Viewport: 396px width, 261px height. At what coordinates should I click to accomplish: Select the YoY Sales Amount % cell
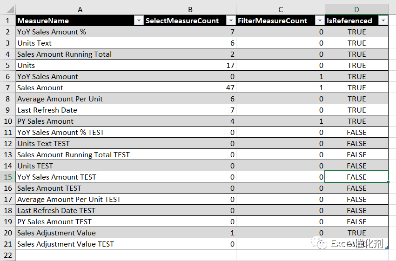pyautogui.click(x=80, y=32)
